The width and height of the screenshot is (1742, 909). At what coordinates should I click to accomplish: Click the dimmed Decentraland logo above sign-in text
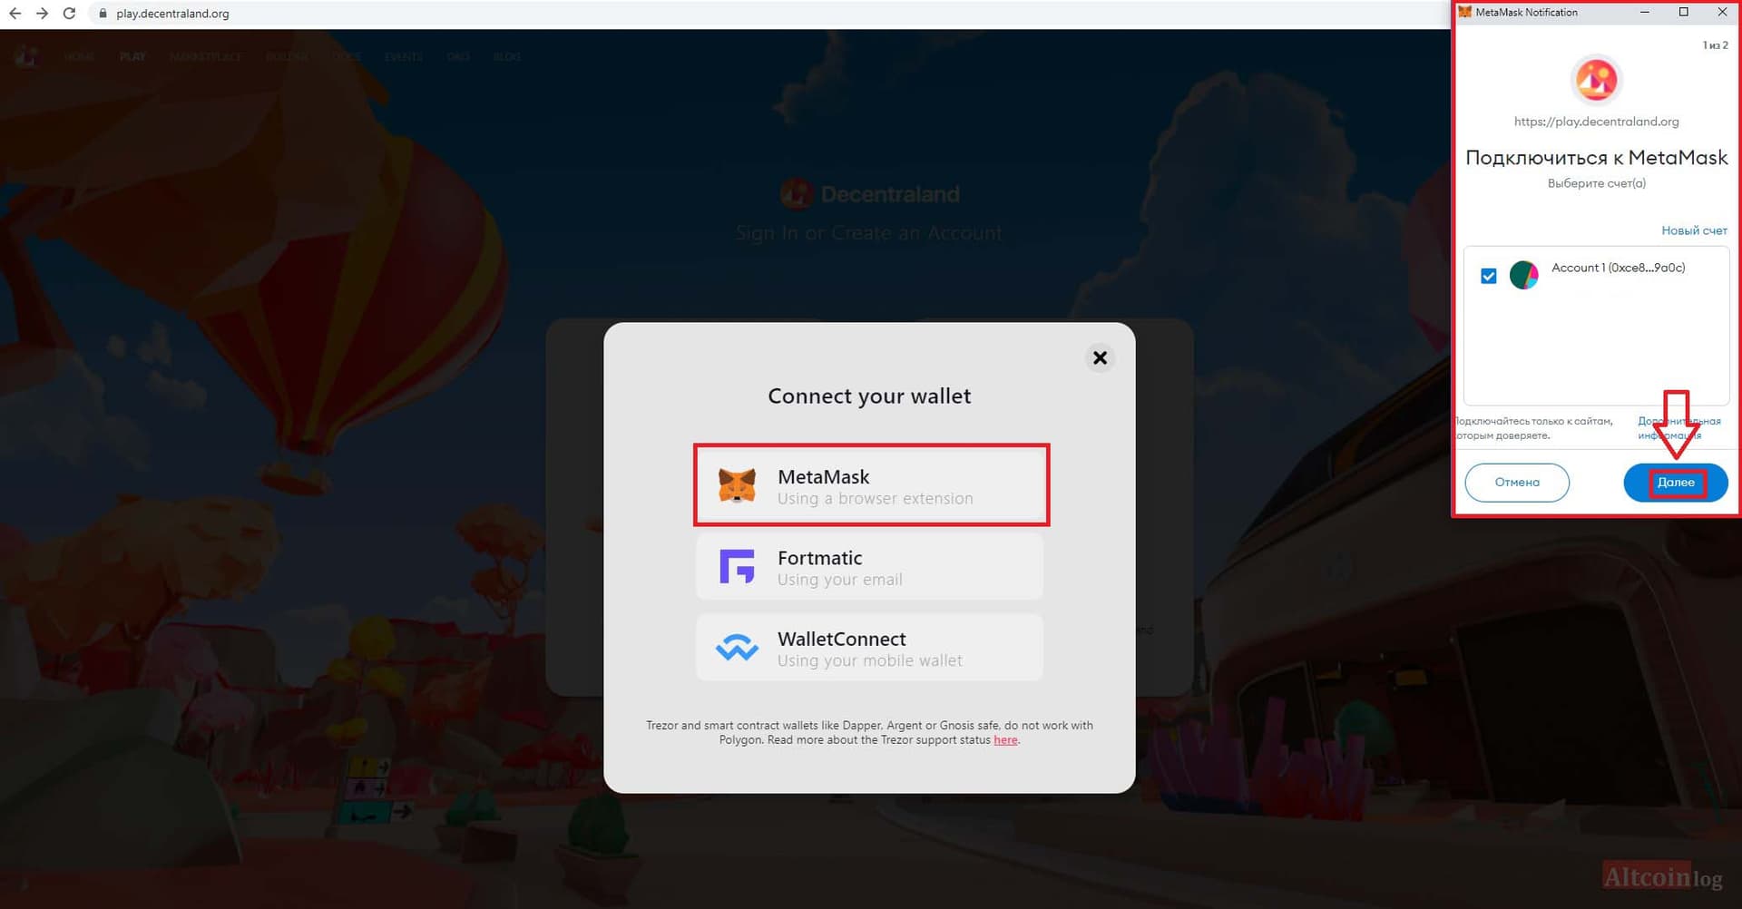[795, 193]
